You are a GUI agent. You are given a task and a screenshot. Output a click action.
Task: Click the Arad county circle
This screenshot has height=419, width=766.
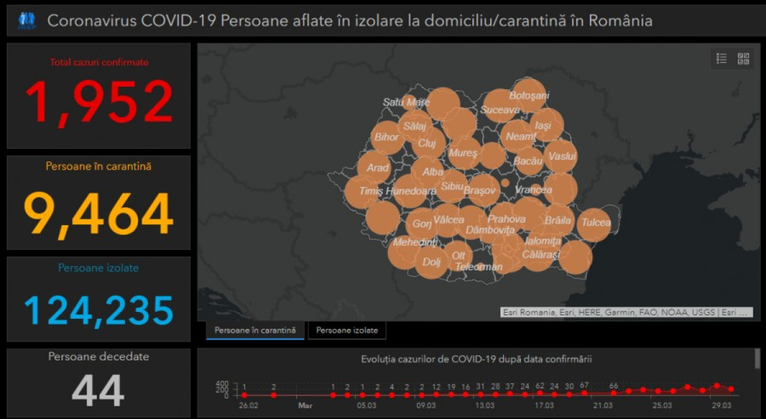click(x=375, y=168)
